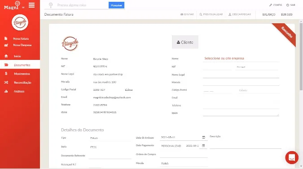Click the 'Detalhes do Documento' heading
Image resolution: width=303 pixels, height=169 pixels.
click(x=83, y=130)
